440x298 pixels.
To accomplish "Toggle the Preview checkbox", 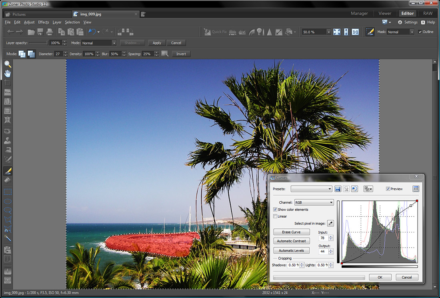I will (x=388, y=189).
